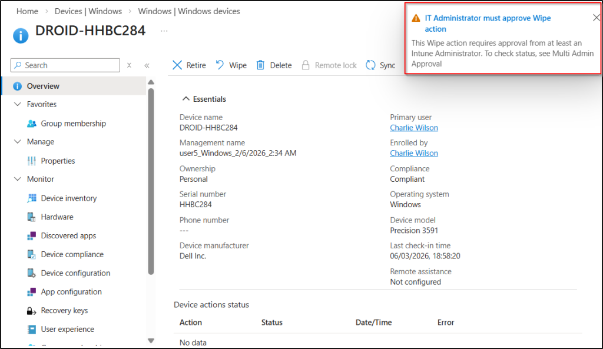Open Charlie Wilson's primary user profile
Viewport: 603px width, 349px height.
click(414, 127)
